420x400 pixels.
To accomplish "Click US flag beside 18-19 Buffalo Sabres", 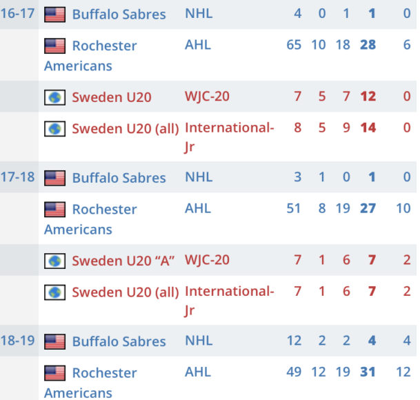I will (54, 341).
